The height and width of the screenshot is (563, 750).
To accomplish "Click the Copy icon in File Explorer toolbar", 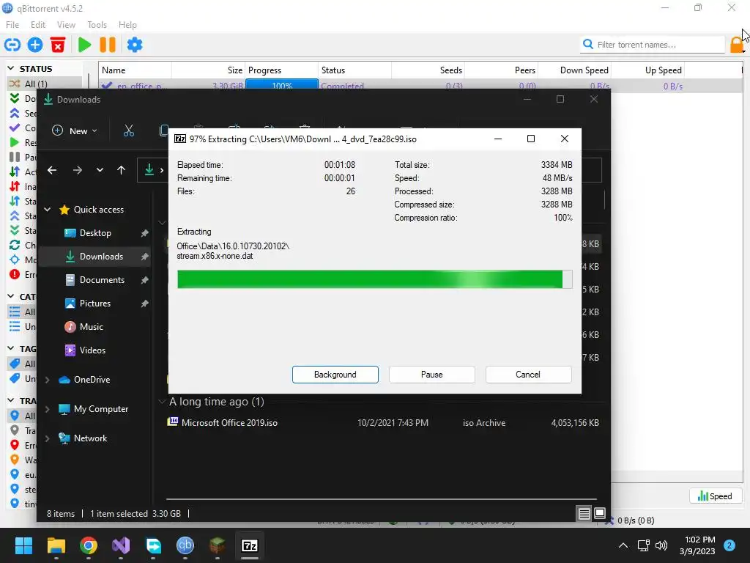I will coord(163,130).
